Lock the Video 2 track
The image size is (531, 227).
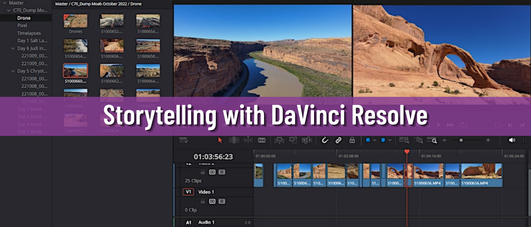203,172
